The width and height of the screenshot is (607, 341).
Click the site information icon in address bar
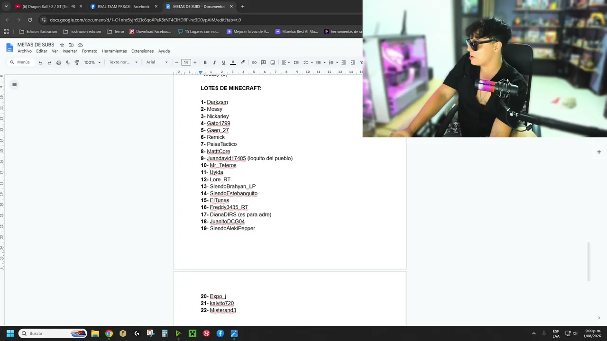(44, 20)
